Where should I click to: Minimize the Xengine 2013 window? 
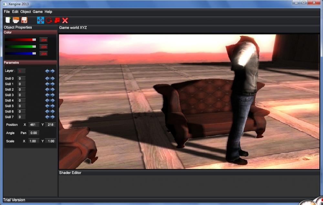[296, 3]
